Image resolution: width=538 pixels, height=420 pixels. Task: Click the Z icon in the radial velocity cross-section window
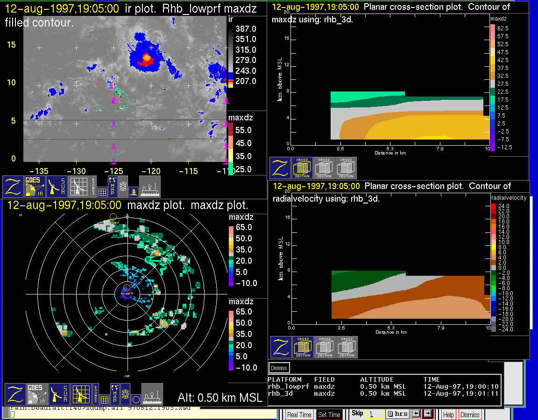281,347
